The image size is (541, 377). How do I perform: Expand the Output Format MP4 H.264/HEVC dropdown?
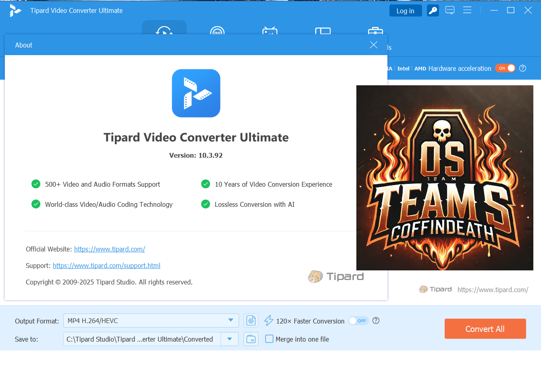click(151, 321)
